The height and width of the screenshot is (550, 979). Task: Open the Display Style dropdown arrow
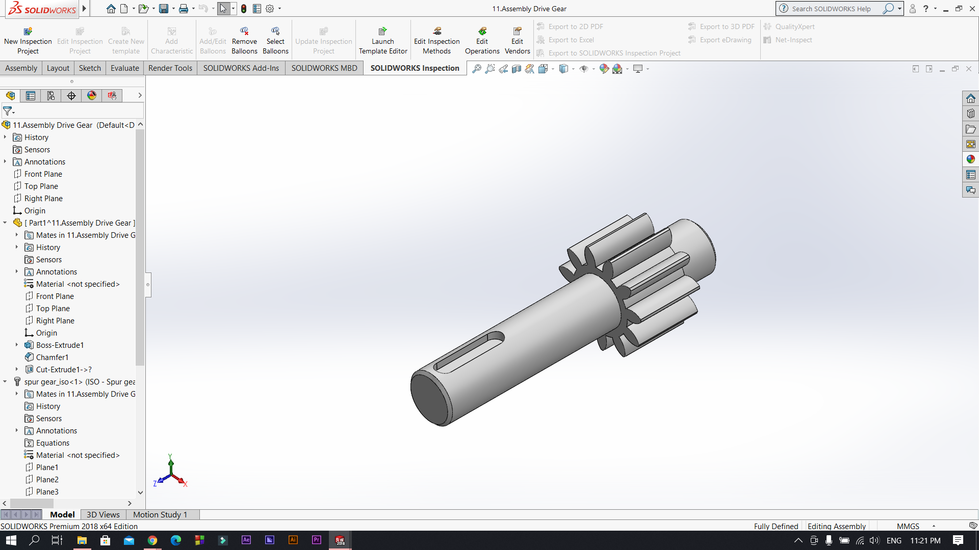point(574,69)
